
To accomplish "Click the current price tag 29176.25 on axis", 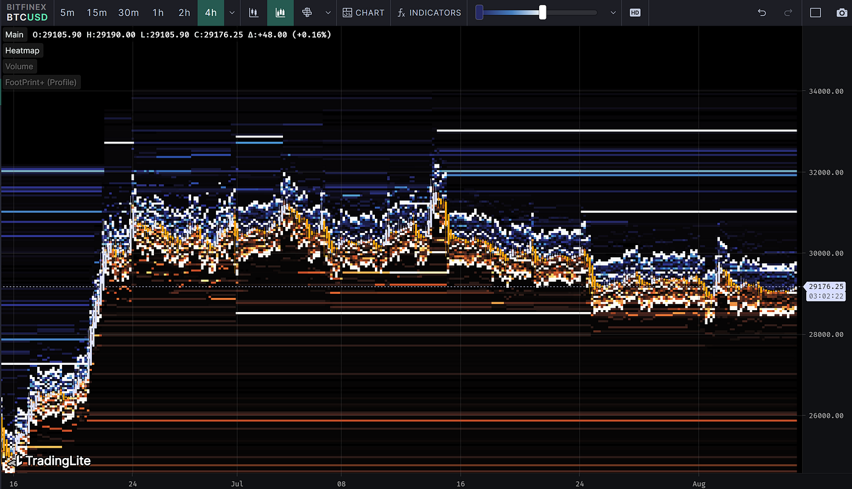I will [825, 286].
